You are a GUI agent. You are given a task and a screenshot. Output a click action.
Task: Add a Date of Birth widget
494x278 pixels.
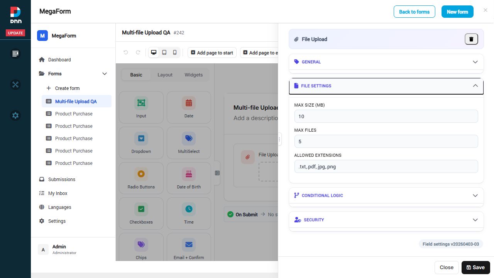click(189, 178)
